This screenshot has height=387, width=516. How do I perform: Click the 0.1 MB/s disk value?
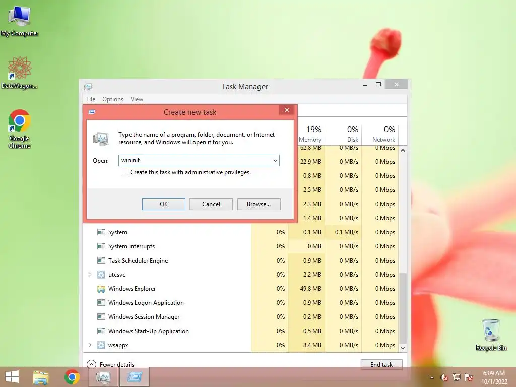pyautogui.click(x=347, y=232)
